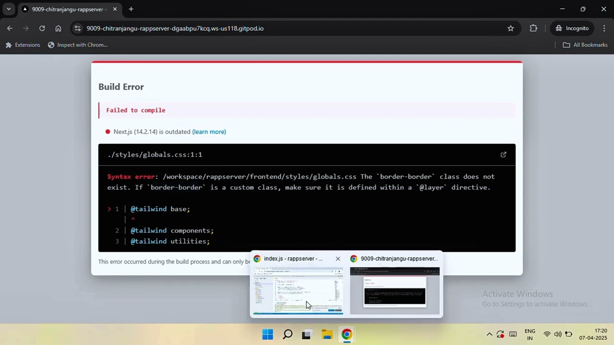This screenshot has width=614, height=345.
Task: Check battery status icon
Action: click(568, 334)
